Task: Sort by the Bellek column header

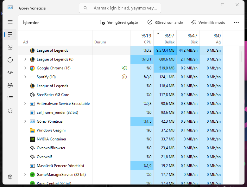Action: click(165, 38)
